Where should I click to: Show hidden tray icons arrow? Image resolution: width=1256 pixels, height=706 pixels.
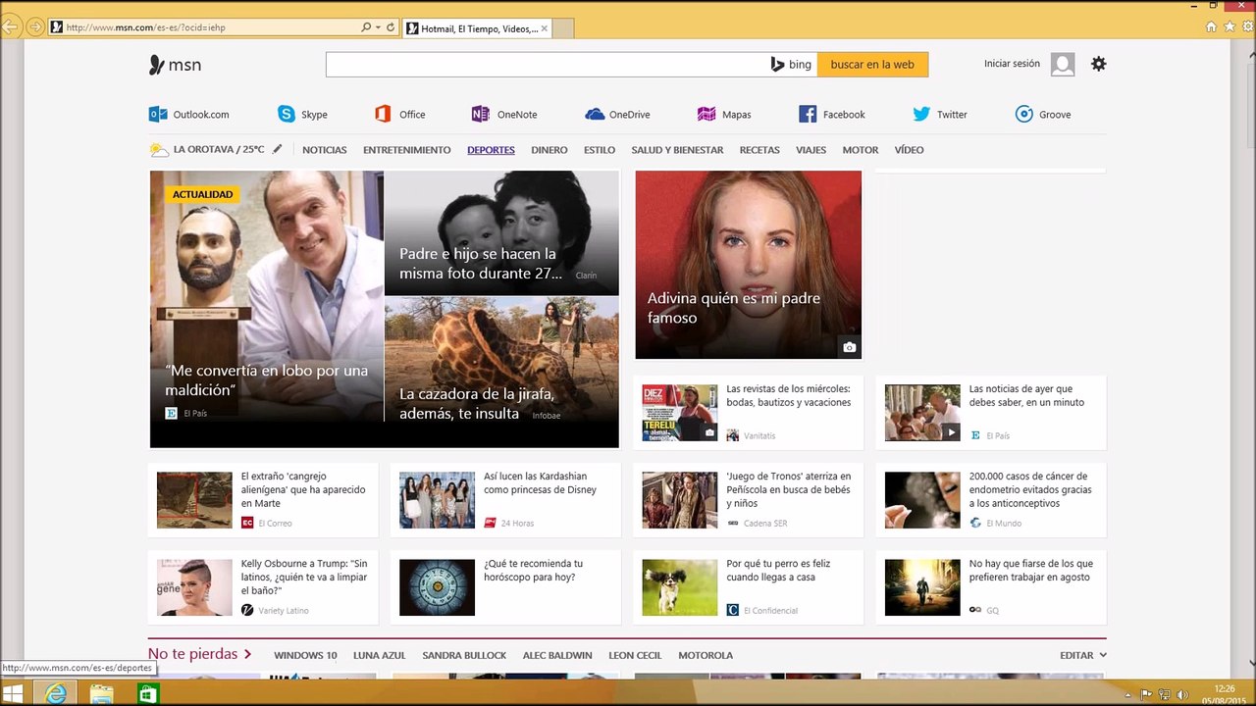(1128, 695)
